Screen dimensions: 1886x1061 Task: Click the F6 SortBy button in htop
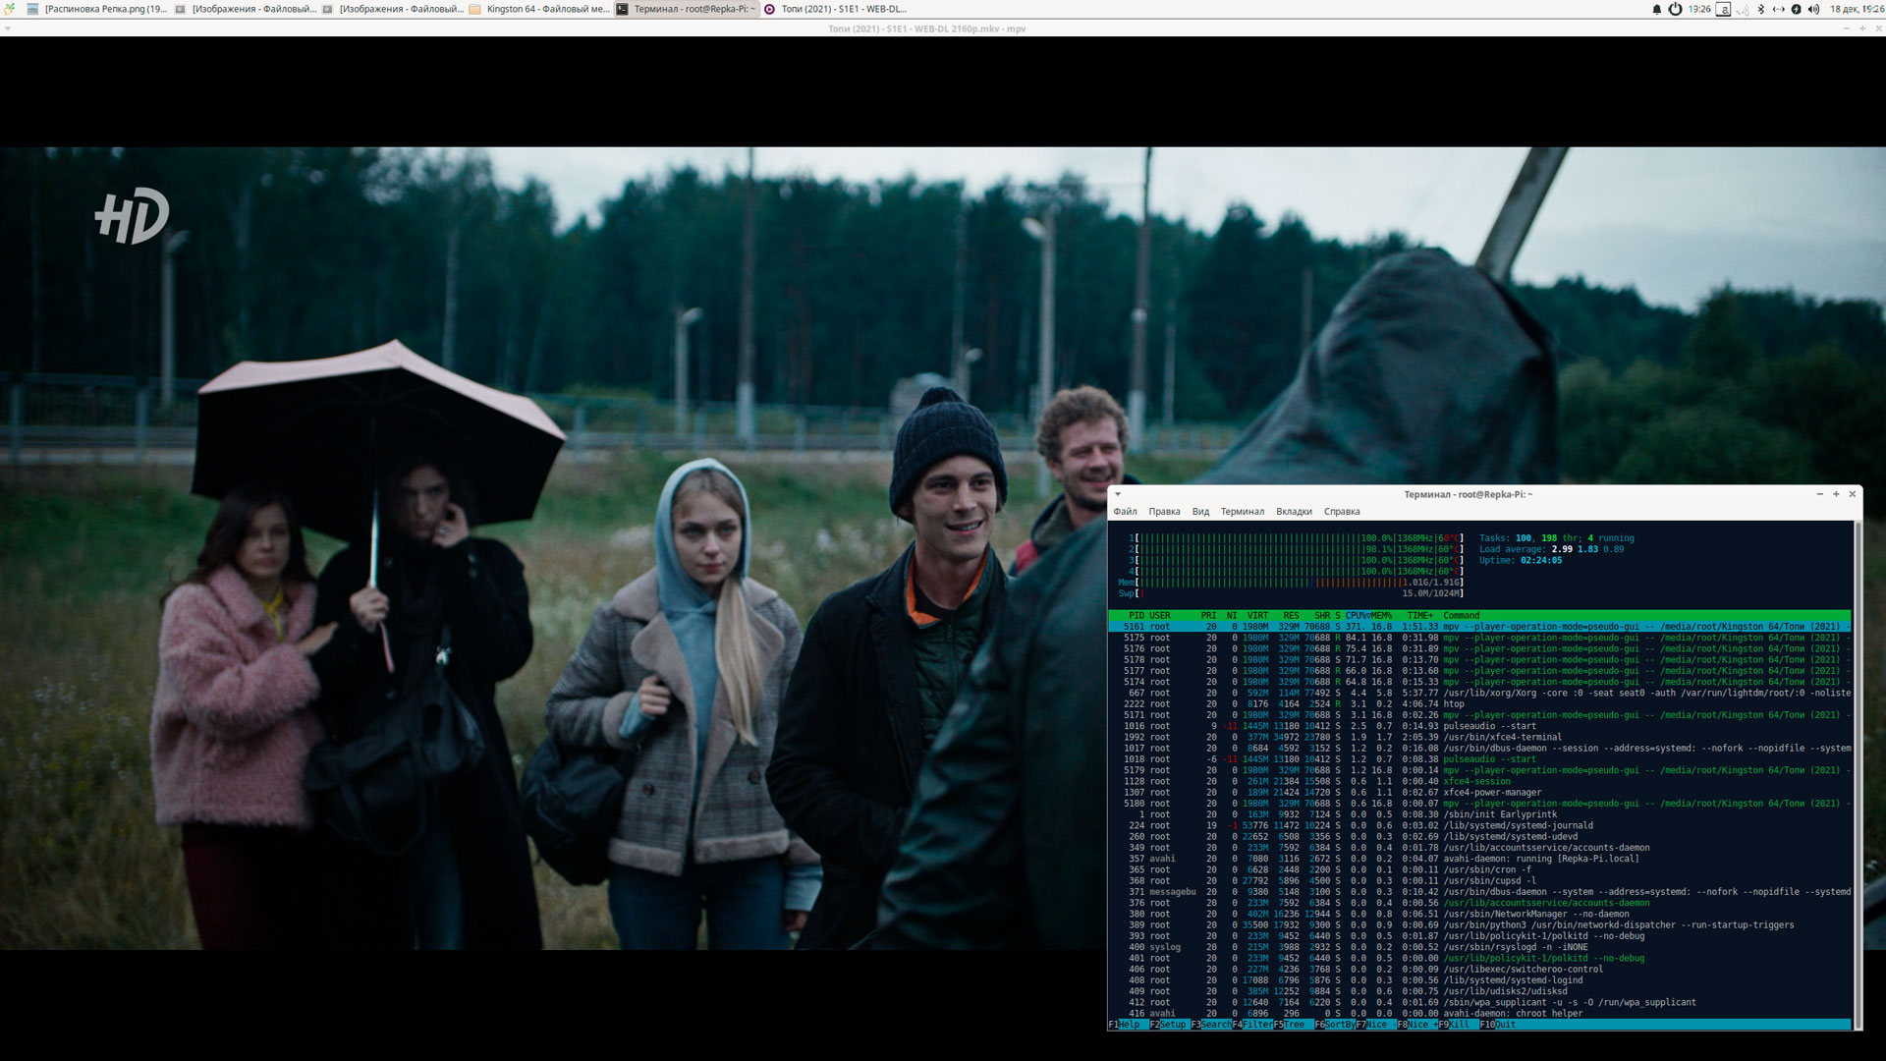pos(1339,1025)
